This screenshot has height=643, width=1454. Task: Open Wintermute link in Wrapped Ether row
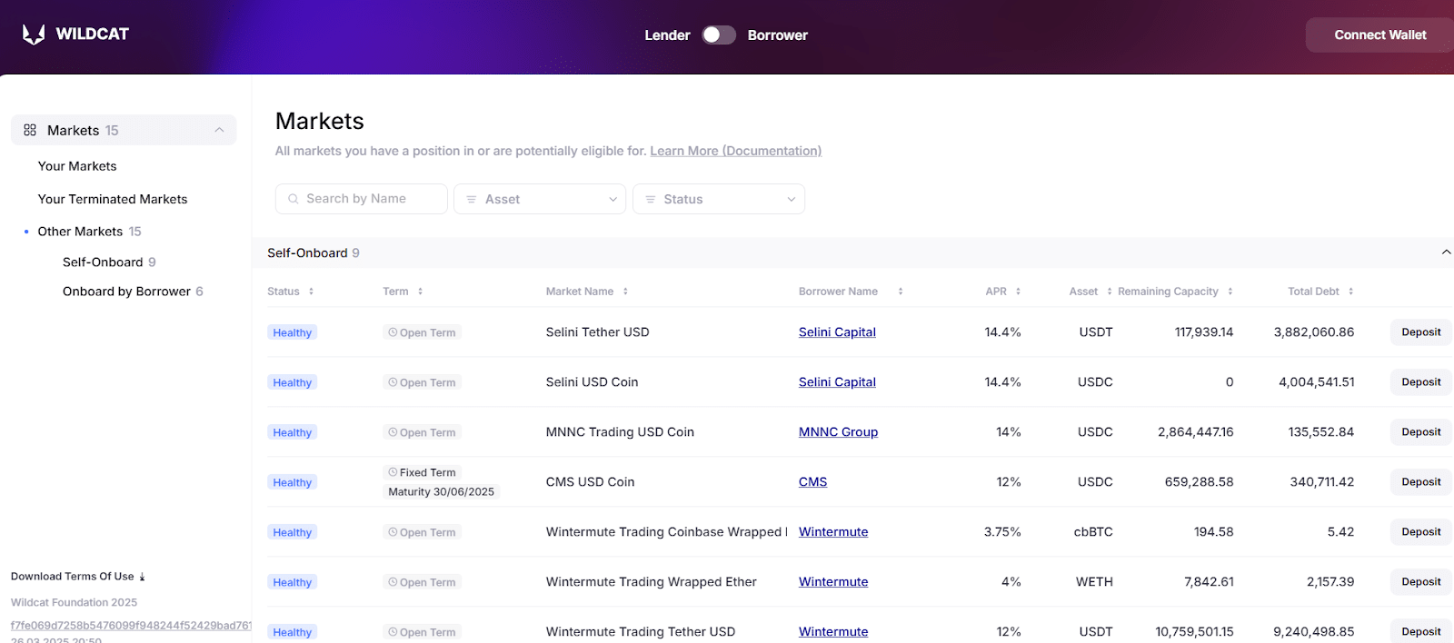click(x=833, y=582)
